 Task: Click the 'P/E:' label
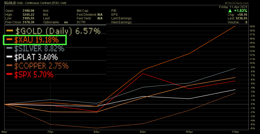(x=114, y=11)
